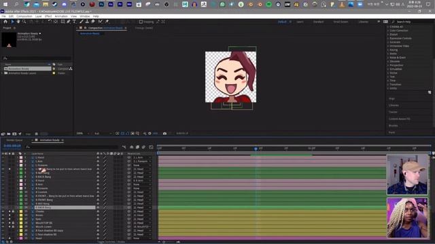
Task: Expand the Perspective effects category
Action: tap(388, 65)
